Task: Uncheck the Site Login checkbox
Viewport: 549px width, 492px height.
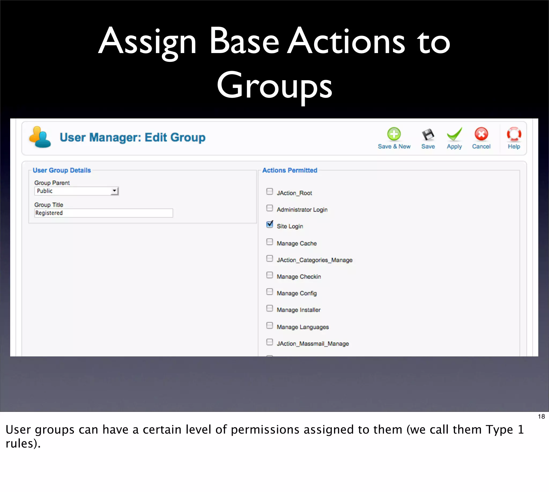Action: pos(270,225)
